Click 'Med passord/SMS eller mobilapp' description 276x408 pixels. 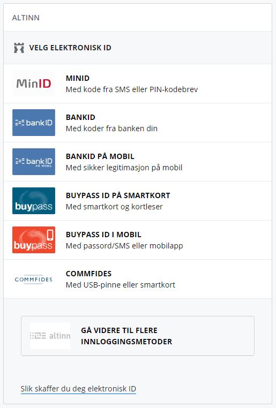coord(124,246)
